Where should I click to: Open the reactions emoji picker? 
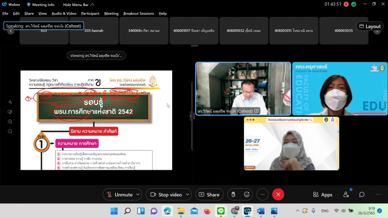click(247, 195)
